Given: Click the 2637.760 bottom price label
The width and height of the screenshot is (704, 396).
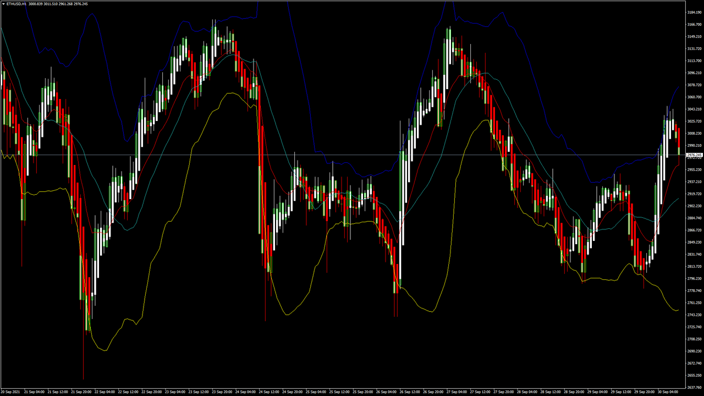Looking at the screenshot, I should (694, 387).
